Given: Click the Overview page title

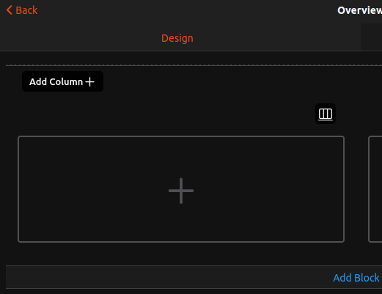Looking at the screenshot, I should click(359, 10).
